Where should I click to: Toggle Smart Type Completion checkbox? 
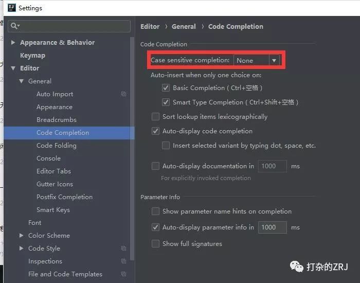[x=166, y=102]
